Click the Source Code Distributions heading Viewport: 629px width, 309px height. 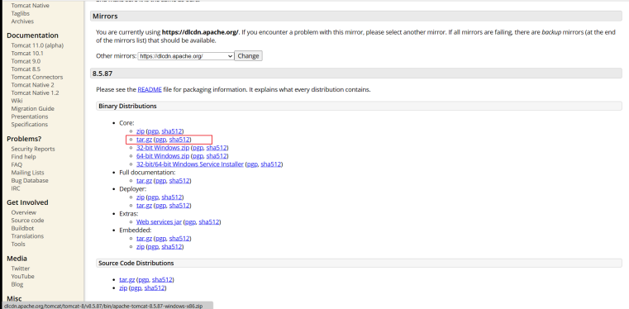click(359, 264)
